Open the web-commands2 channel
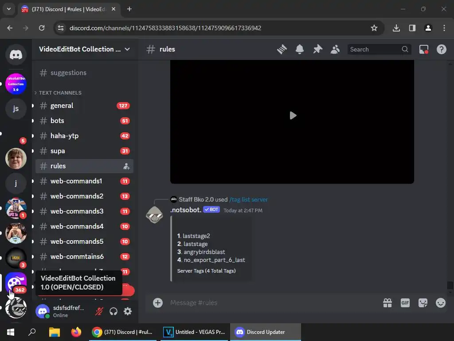Viewport: 454px width, 341px height. (84, 196)
